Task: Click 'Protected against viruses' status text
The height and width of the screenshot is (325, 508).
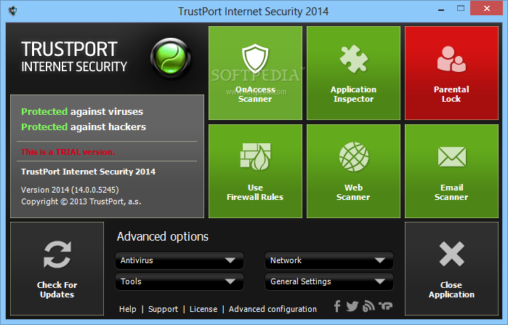Action: 82,111
